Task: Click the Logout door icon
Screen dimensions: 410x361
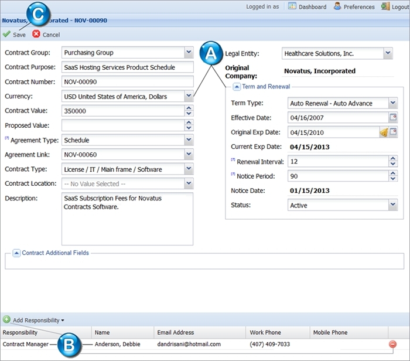Action: [x=385, y=6]
